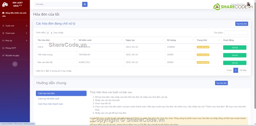Go to next page with Kế tiếp
The height and width of the screenshot is (126, 256).
243,70
